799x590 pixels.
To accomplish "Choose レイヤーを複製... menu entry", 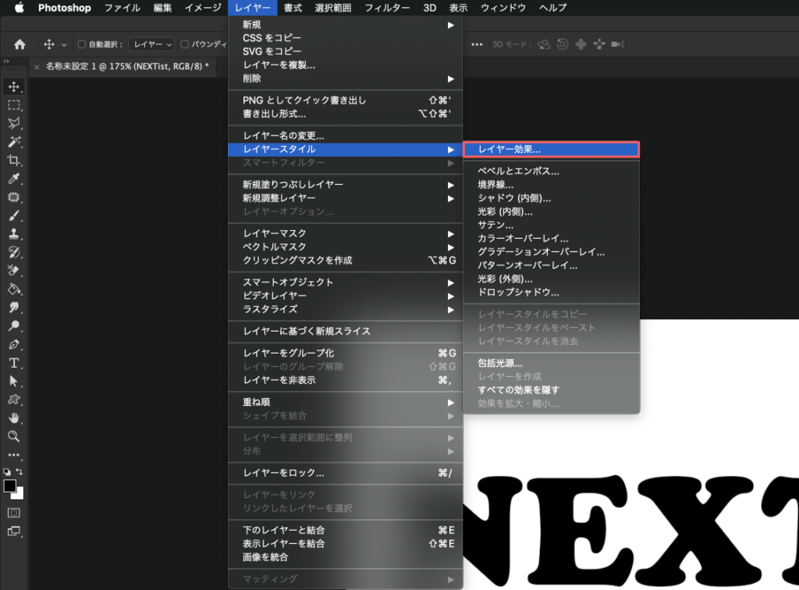I will point(346,65).
